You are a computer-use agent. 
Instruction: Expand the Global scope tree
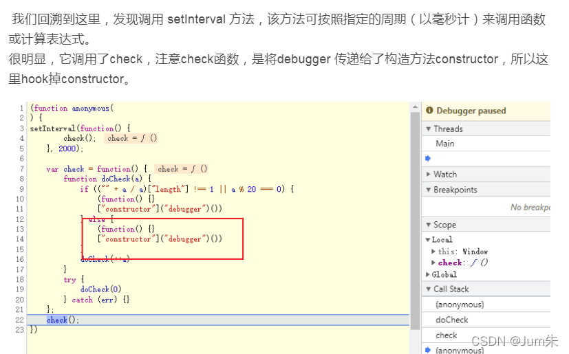tap(428, 274)
